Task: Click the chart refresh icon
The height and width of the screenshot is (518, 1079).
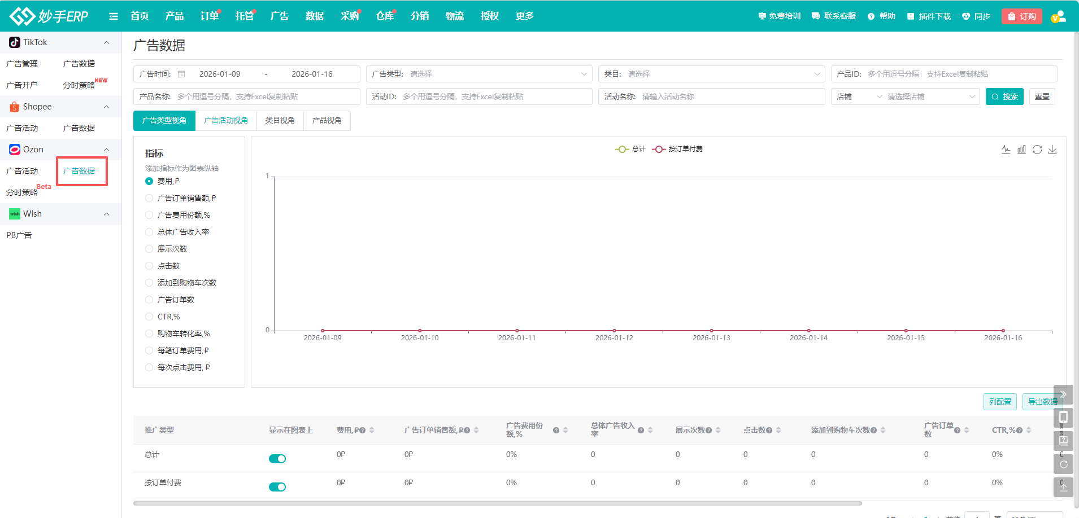Action: pos(1037,150)
